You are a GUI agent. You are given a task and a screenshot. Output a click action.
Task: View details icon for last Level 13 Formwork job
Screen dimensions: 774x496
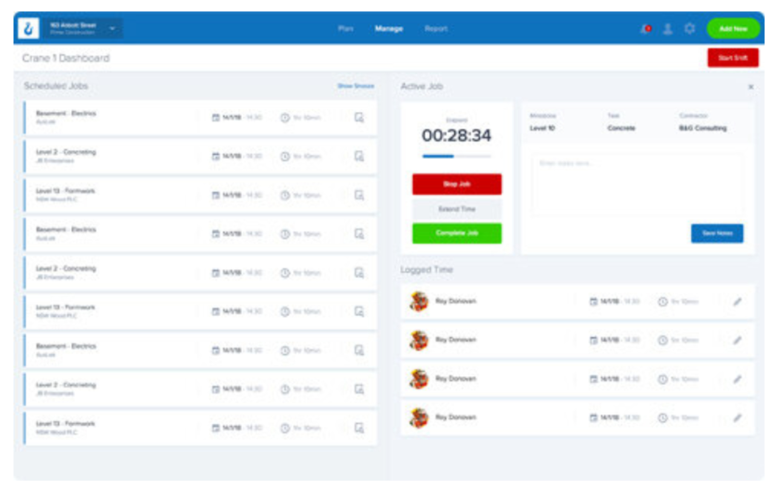(359, 428)
